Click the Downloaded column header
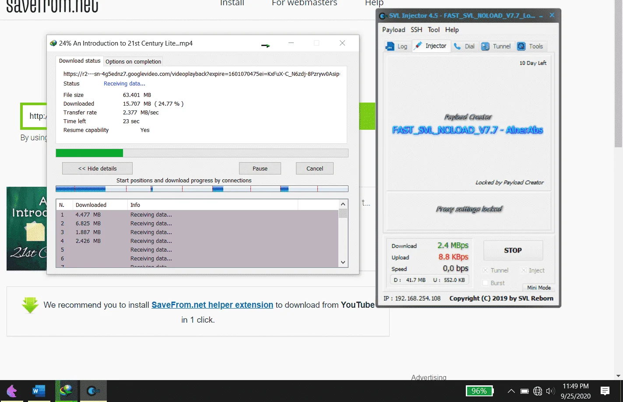This screenshot has width=623, height=402. (100, 205)
